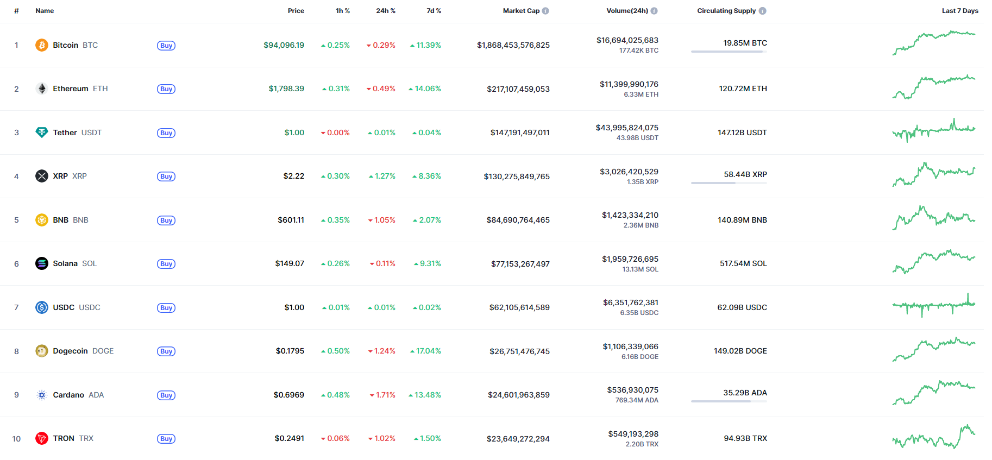Click the Buy button for Tether
992x460 pixels.
tap(166, 133)
